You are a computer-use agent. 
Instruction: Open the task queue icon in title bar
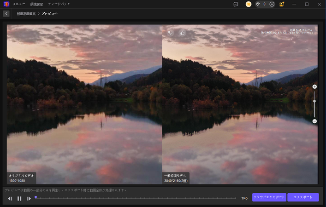pos(236,4)
